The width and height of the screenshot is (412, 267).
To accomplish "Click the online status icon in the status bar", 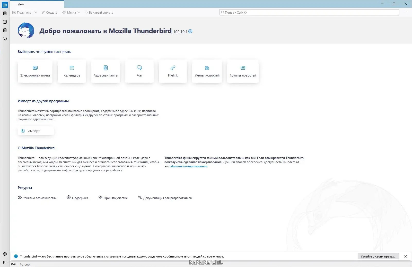I will (14, 264).
